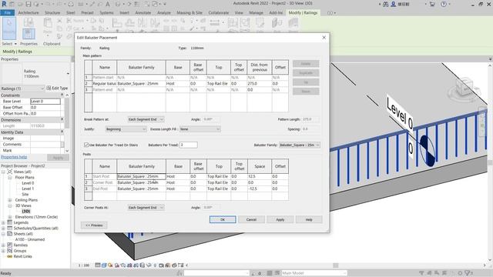Screen dimensions: 493x277
Task: Click the << Preview button
Action: pyautogui.click(x=94, y=225)
